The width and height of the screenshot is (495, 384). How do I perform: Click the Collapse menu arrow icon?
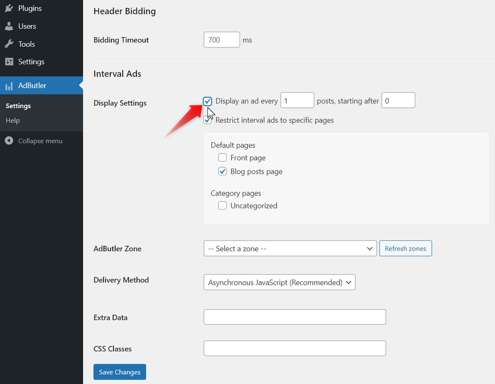(x=9, y=141)
